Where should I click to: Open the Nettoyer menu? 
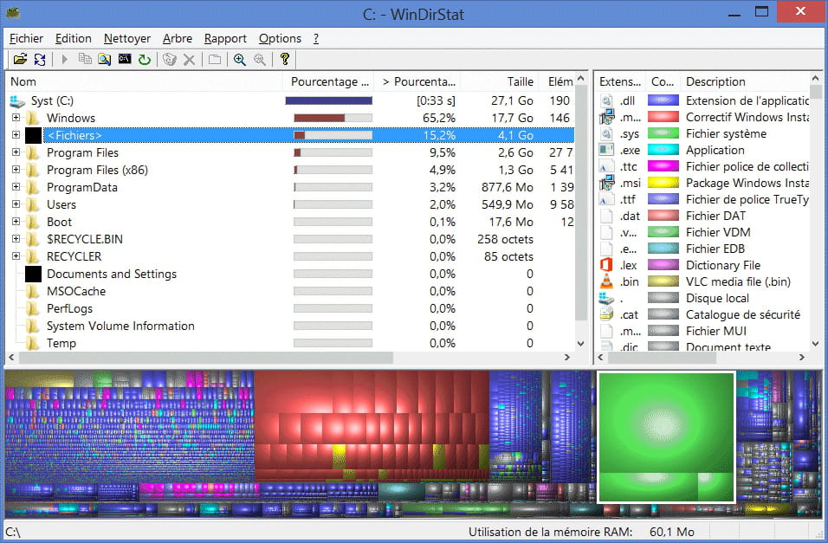pyautogui.click(x=127, y=39)
